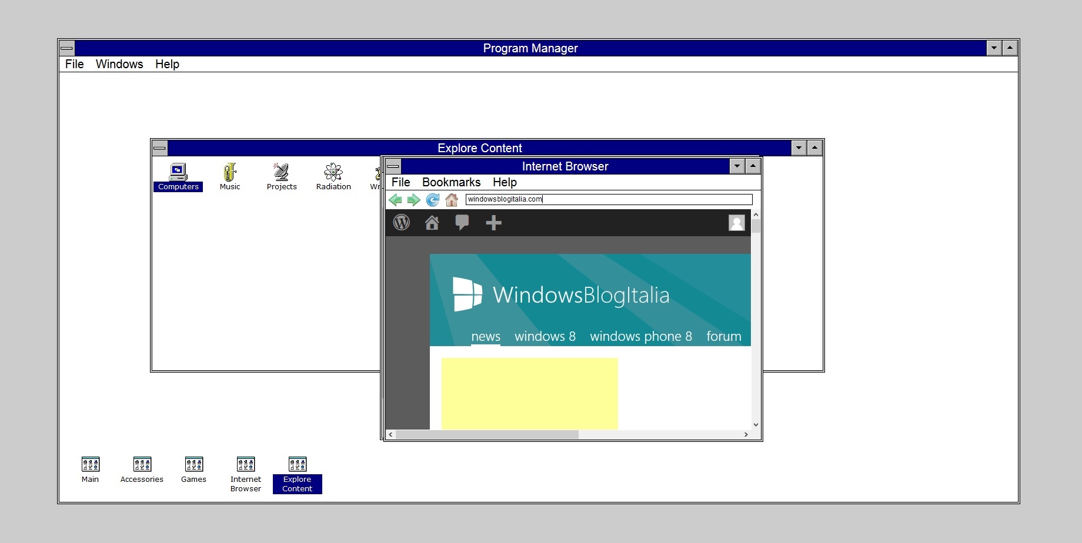Image resolution: width=1082 pixels, height=543 pixels.
Task: Open Internet Browser File menu
Action: [x=401, y=182]
